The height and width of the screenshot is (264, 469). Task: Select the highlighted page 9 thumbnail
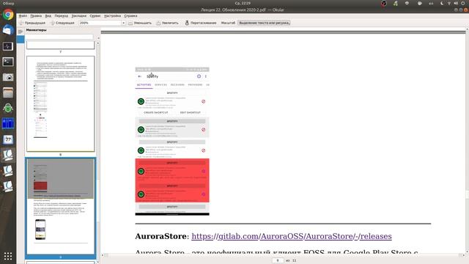tap(60, 207)
